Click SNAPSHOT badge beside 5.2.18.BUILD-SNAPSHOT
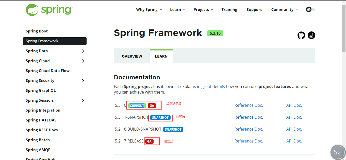This screenshot has width=346, height=160. pyautogui.click(x=173, y=130)
